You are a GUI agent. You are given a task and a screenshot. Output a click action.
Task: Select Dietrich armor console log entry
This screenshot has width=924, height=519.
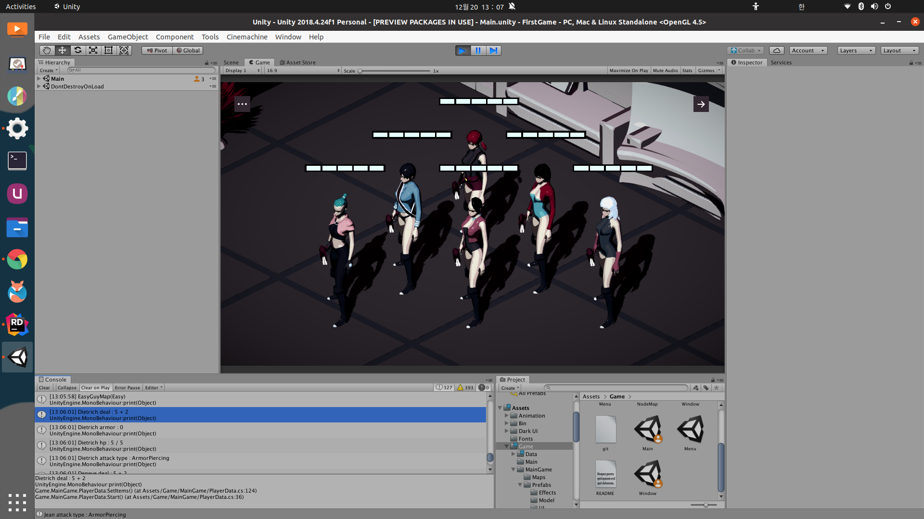tap(260, 430)
